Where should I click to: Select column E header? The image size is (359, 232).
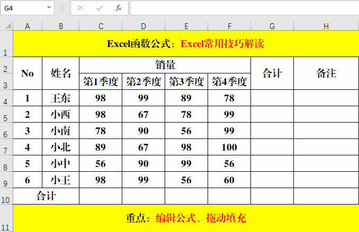186,26
